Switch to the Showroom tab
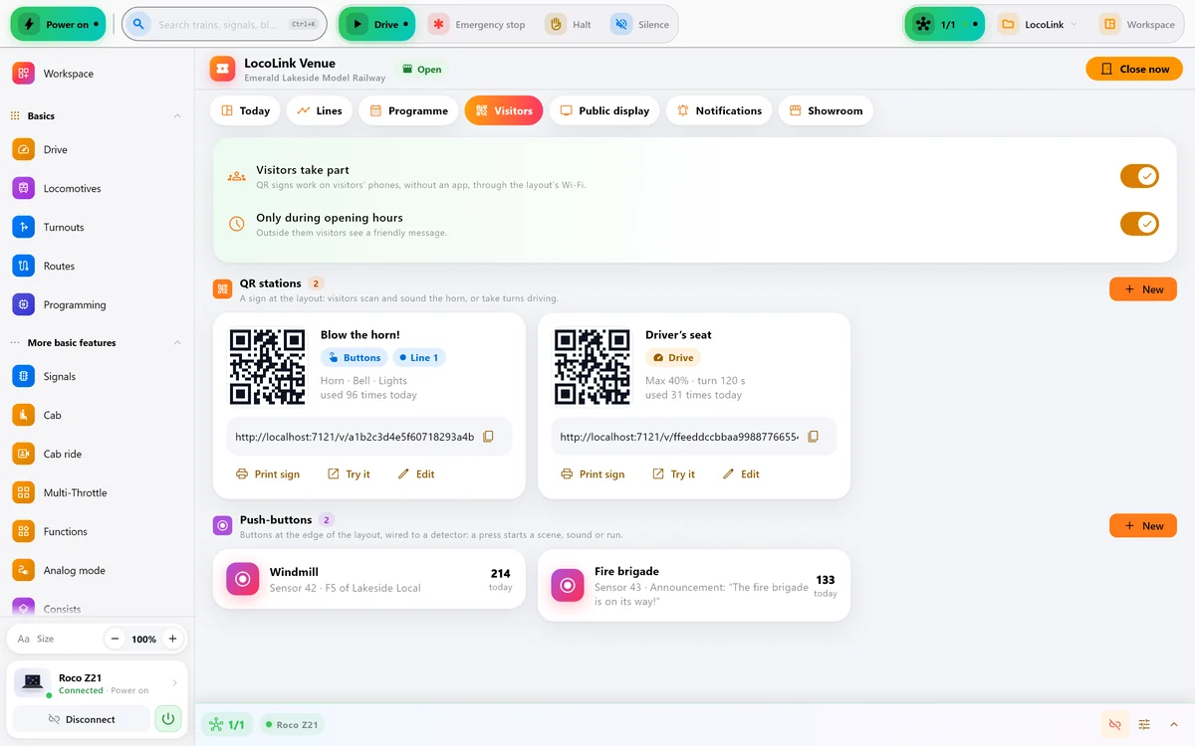The width and height of the screenshot is (1195, 746). click(x=826, y=110)
